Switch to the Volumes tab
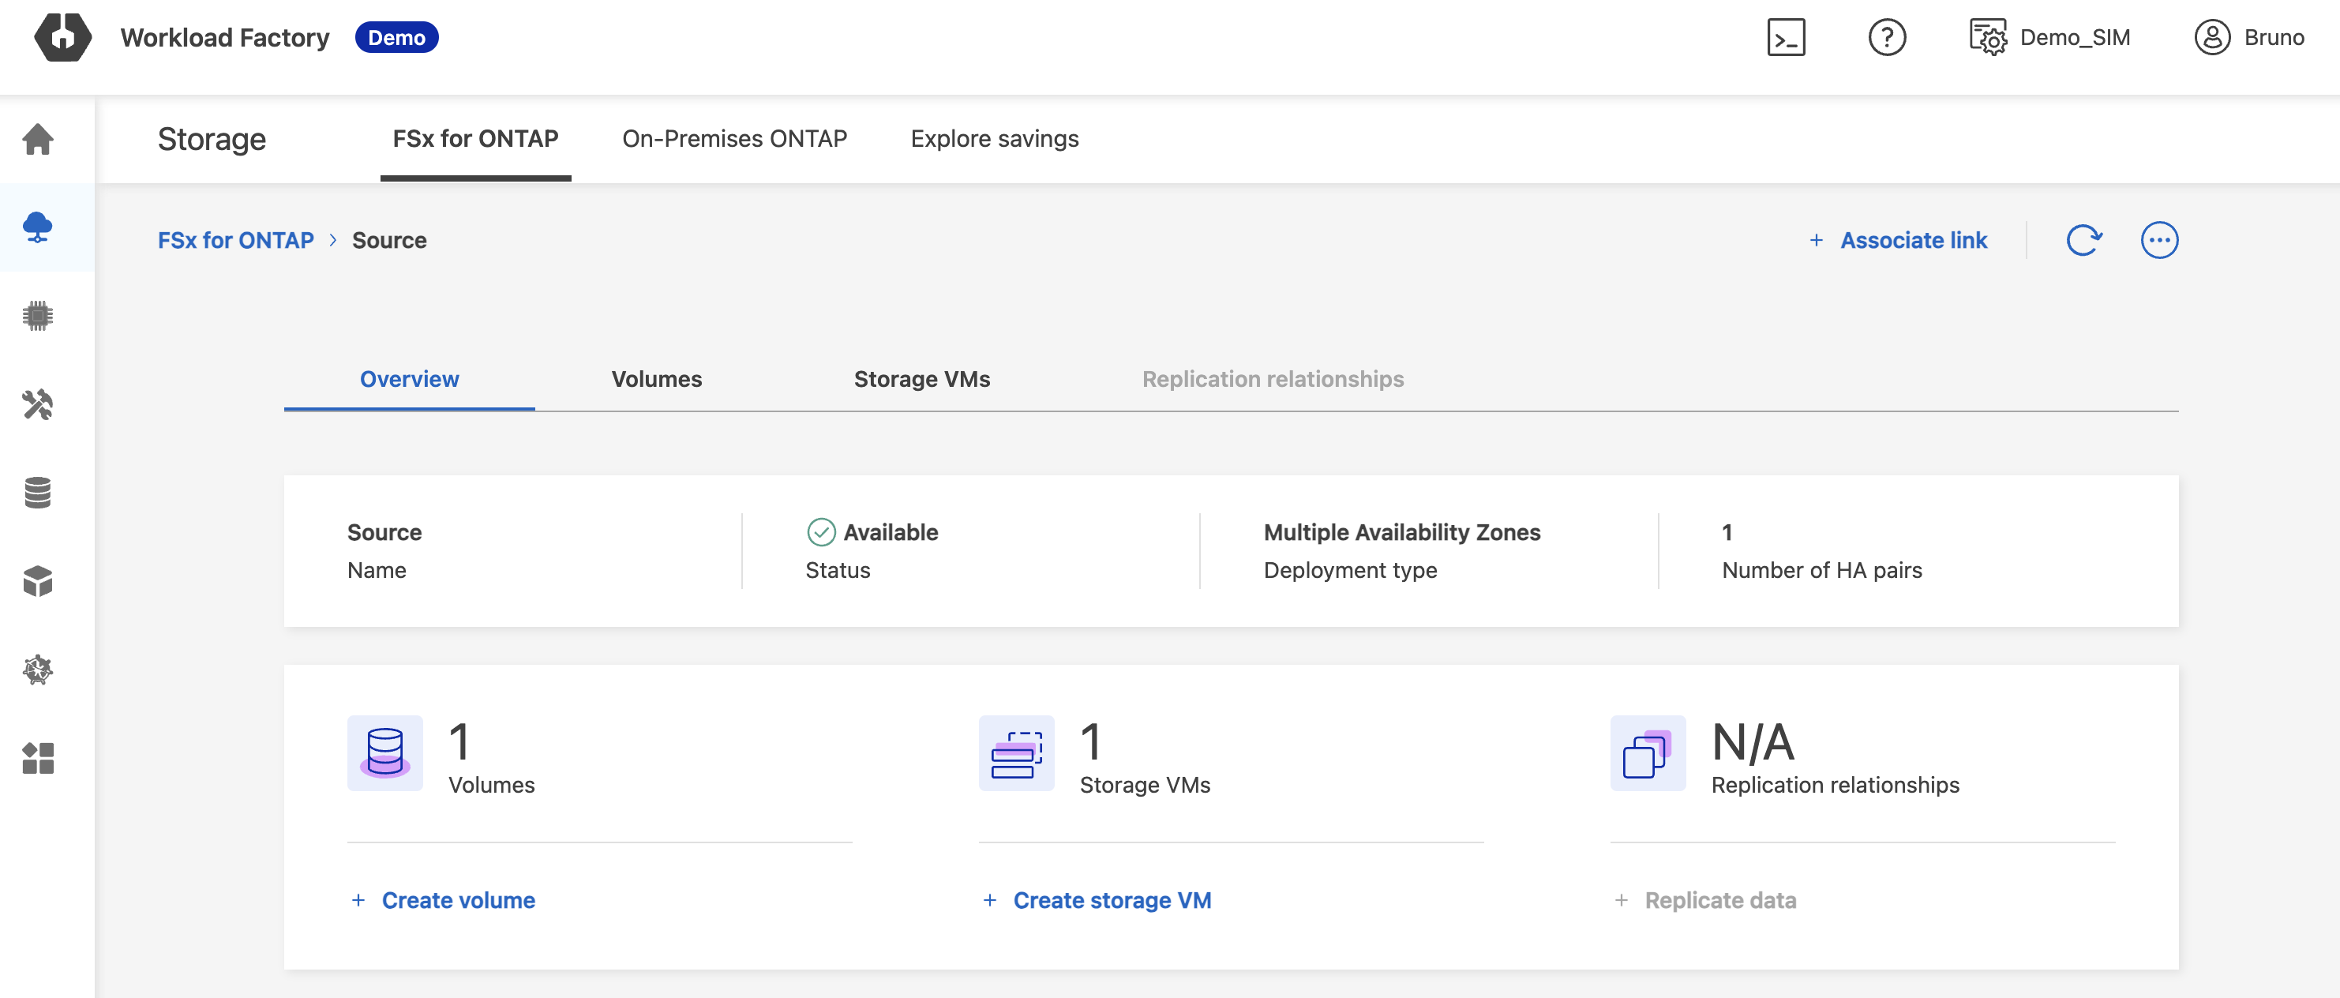This screenshot has width=2340, height=998. pos(656,379)
